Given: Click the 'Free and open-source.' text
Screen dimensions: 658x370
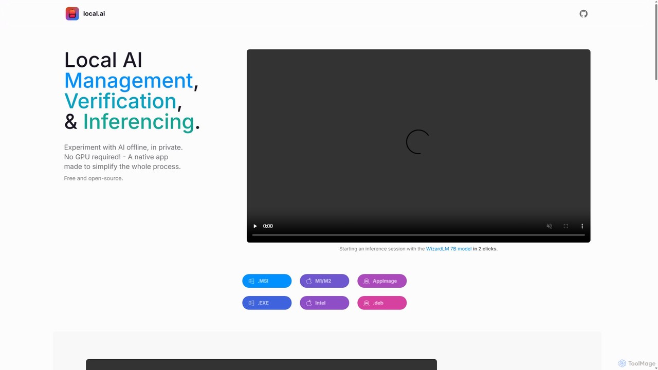Looking at the screenshot, I should pos(94,178).
